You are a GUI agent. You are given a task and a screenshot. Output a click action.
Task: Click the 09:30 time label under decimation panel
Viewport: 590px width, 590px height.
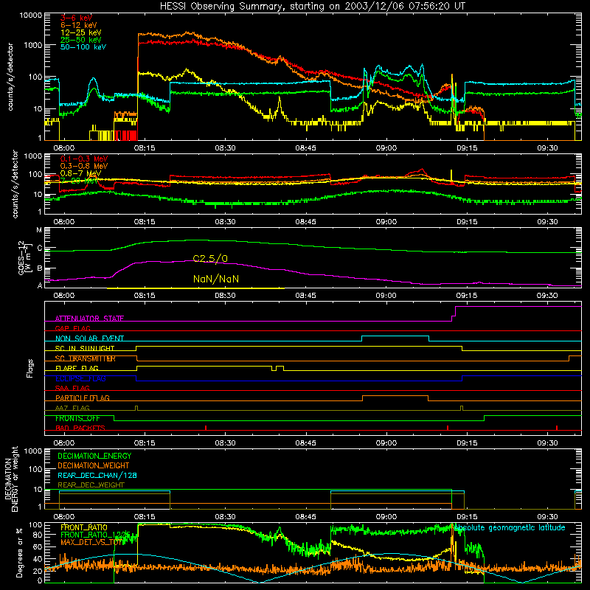(547, 517)
